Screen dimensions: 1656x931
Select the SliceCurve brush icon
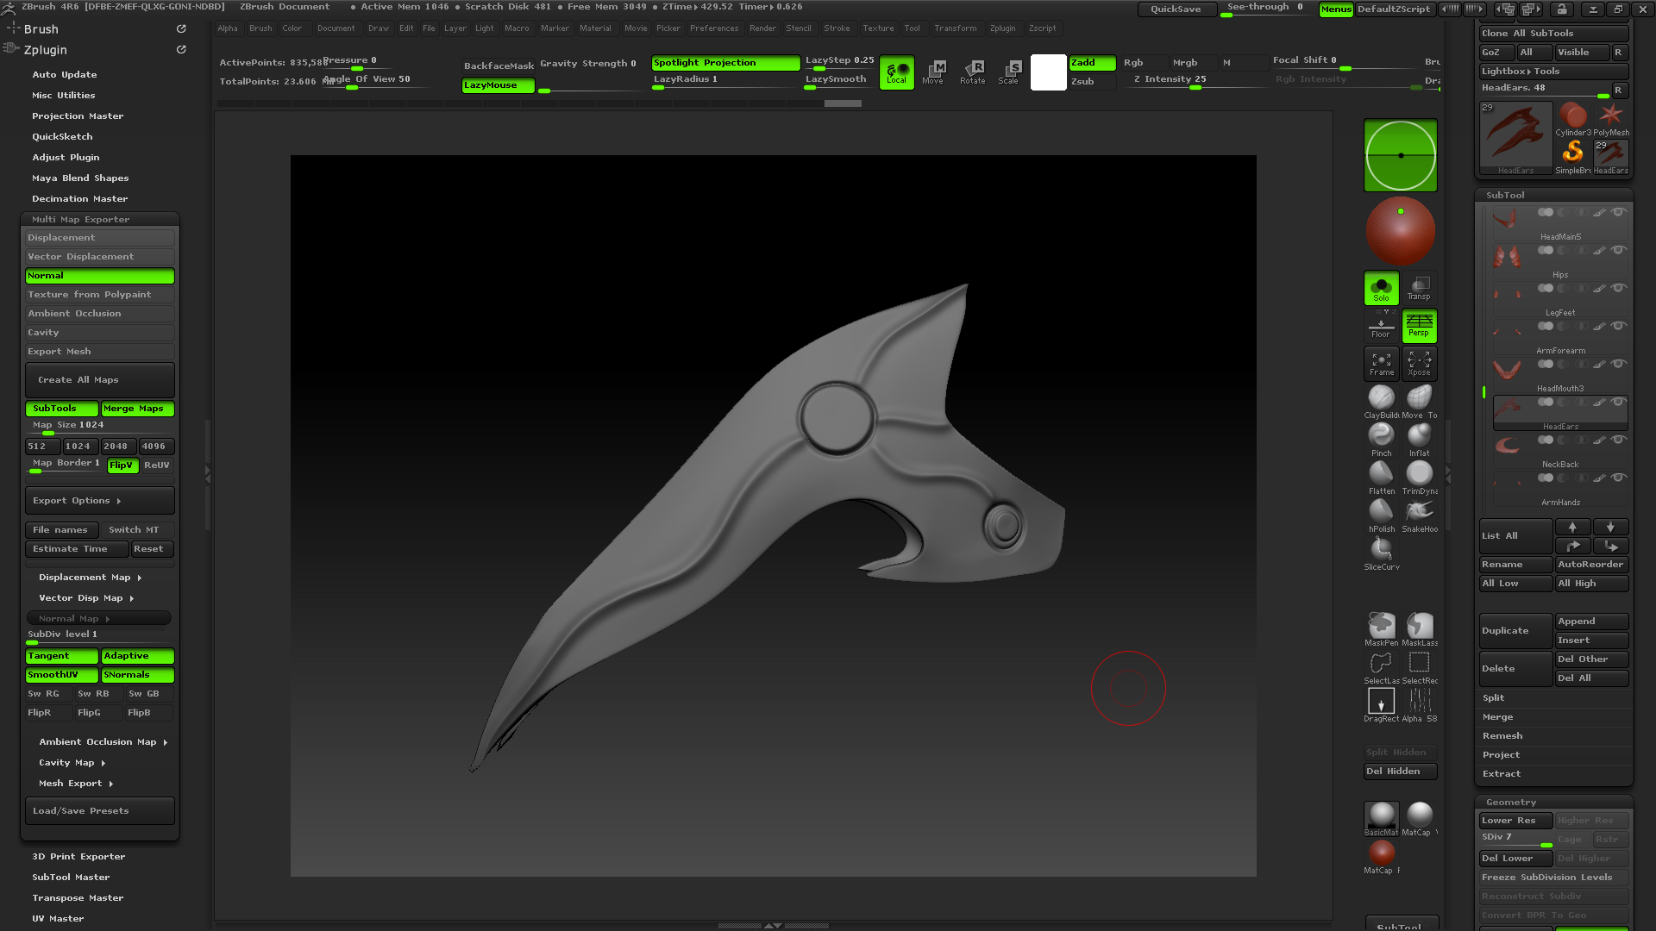point(1381,549)
